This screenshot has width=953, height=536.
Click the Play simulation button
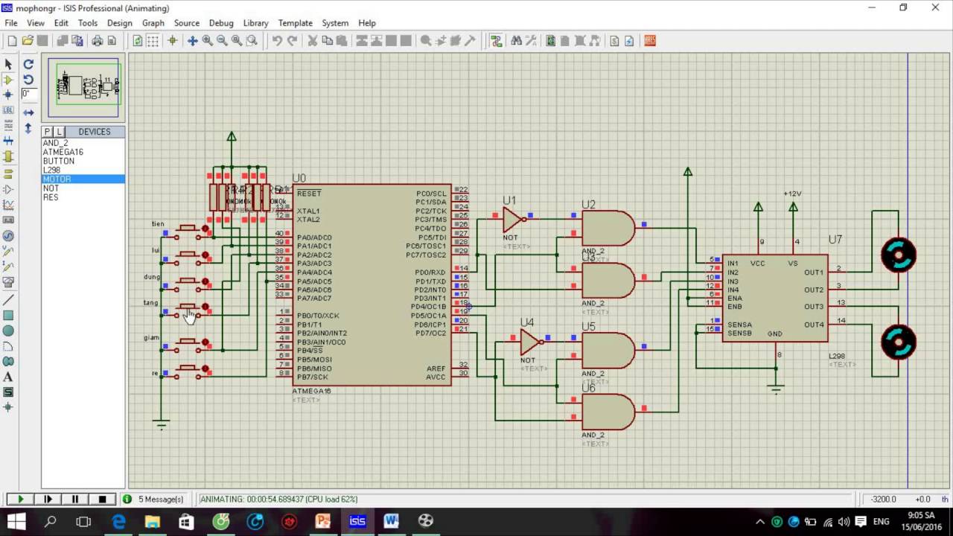20,499
